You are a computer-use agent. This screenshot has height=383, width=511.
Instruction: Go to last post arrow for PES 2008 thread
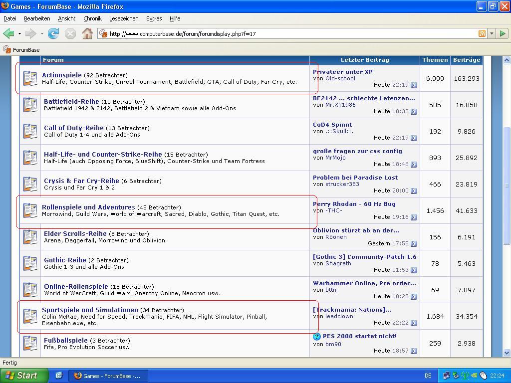[414, 351]
